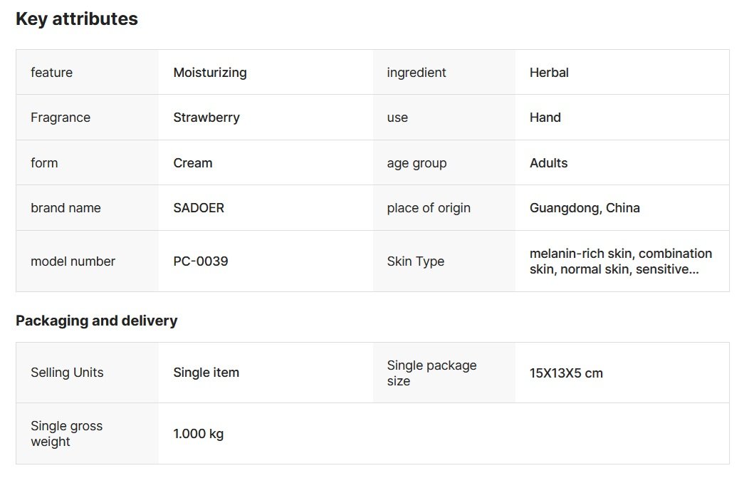The width and height of the screenshot is (744, 483).
Task: Select the Moisturizing feature value
Action: [x=210, y=73]
